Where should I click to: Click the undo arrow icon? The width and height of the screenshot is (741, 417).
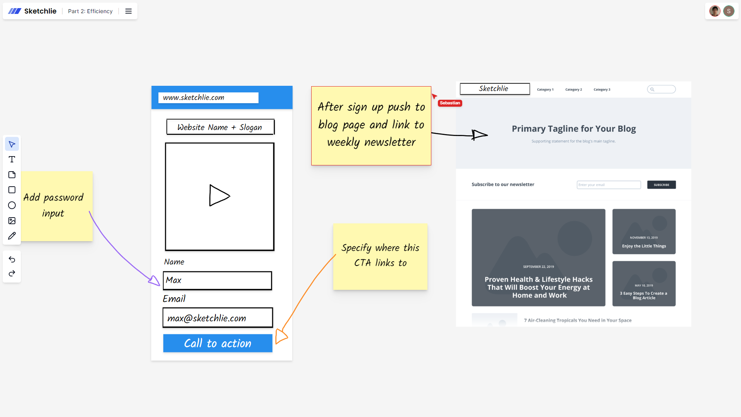point(12,259)
